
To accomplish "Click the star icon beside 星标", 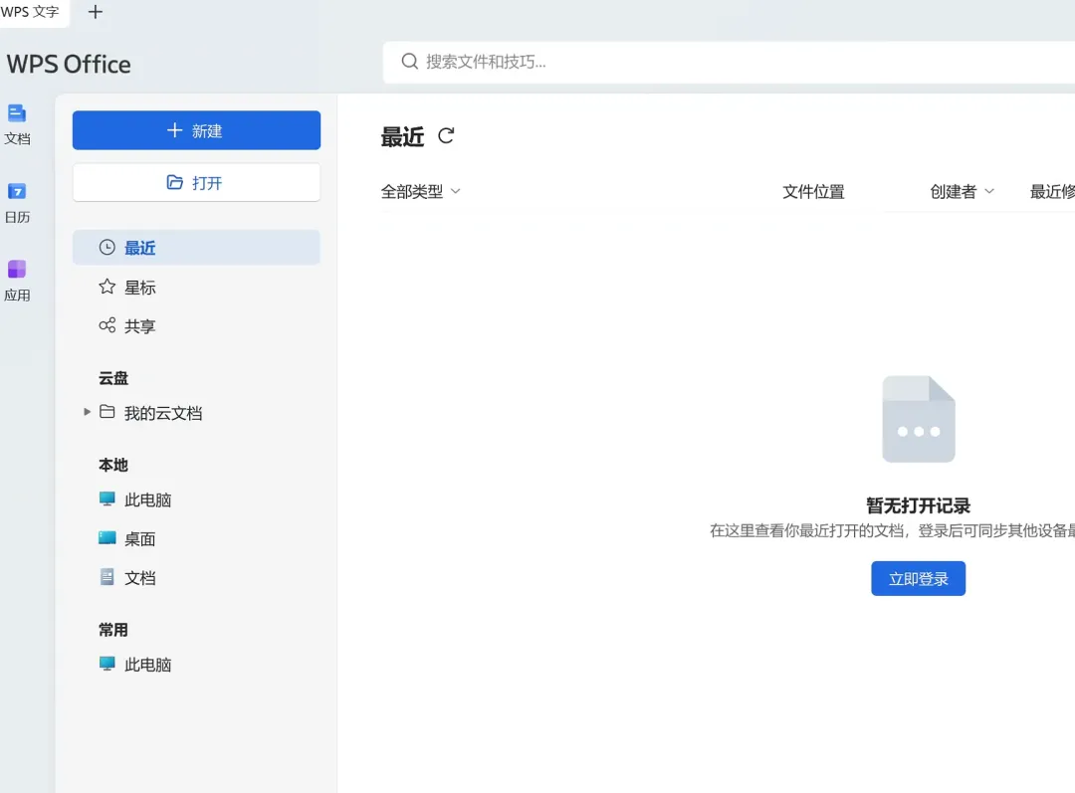I will (107, 287).
